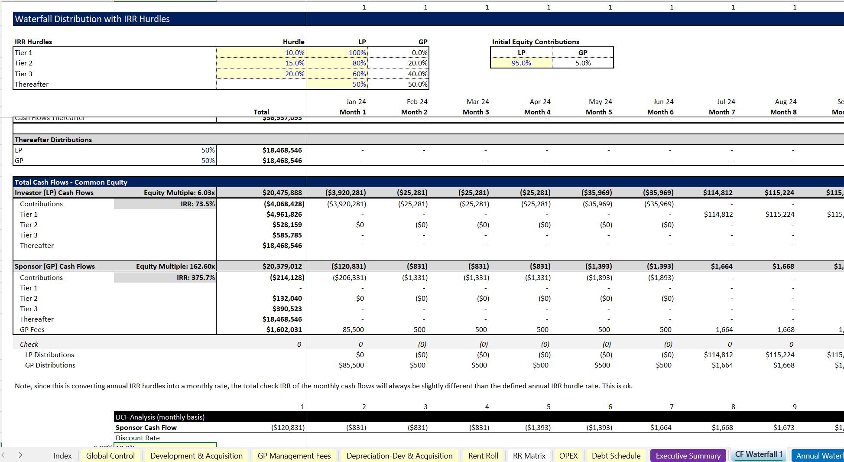This screenshot has height=462, width=844.
Task: Select the GP equity contribution 5.0% cell
Action: 583,63
